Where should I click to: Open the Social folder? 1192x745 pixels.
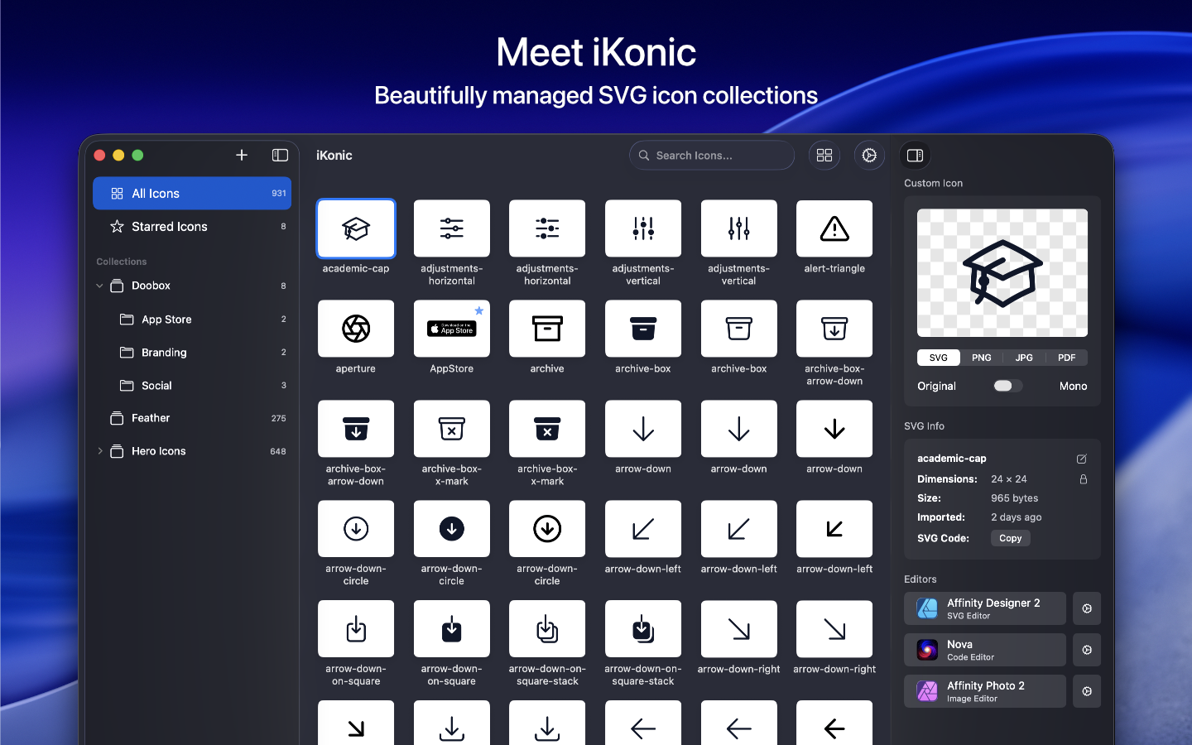coord(192,385)
